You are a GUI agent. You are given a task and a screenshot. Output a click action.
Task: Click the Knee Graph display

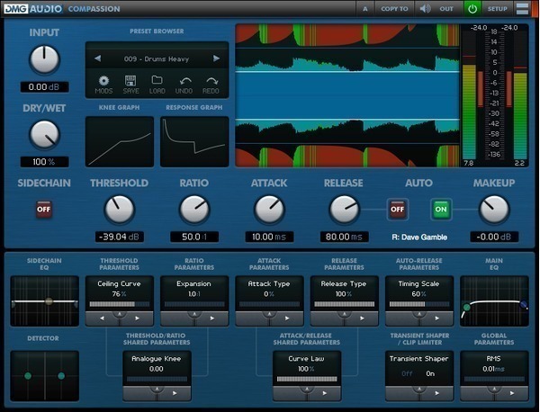click(x=120, y=142)
